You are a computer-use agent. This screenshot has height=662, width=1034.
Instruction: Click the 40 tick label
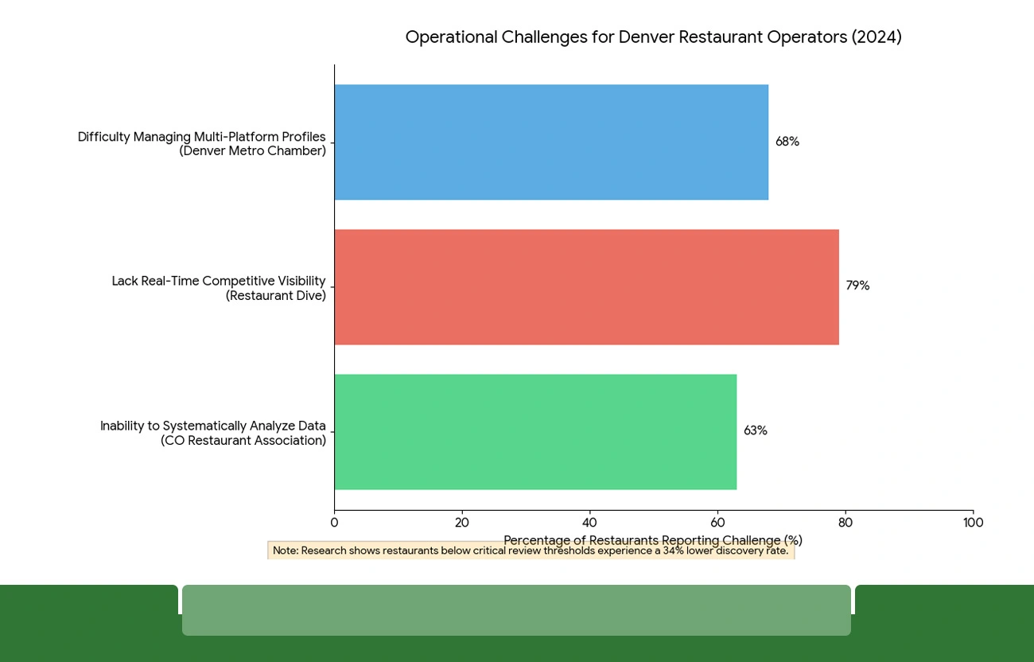coord(589,523)
